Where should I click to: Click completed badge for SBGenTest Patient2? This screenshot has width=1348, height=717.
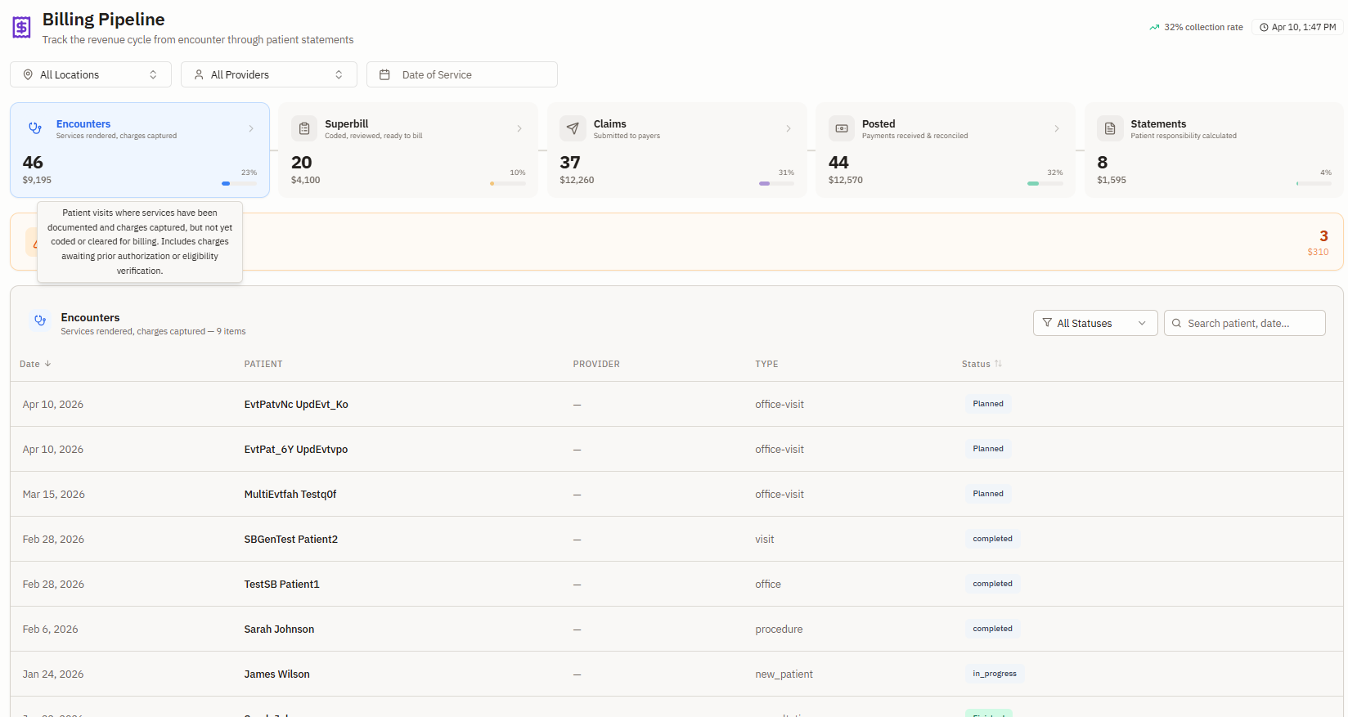[x=992, y=539]
